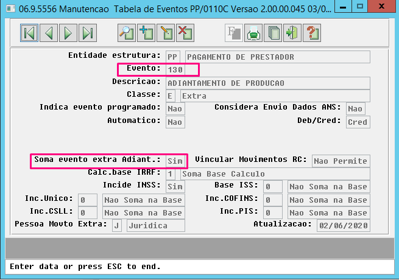Screen dimensions: 399x280
Task: Click the Entidade estrutura PP field
Action: coord(173,57)
